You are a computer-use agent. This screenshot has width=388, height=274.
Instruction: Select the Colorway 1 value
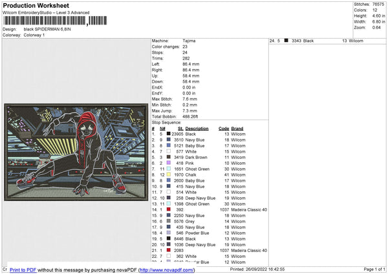pyautogui.click(x=34, y=35)
